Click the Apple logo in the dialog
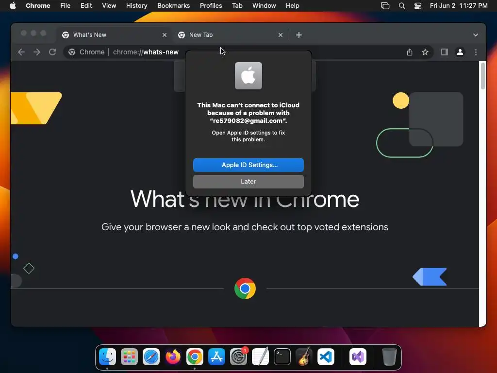This screenshot has width=497, height=373. pyautogui.click(x=248, y=76)
